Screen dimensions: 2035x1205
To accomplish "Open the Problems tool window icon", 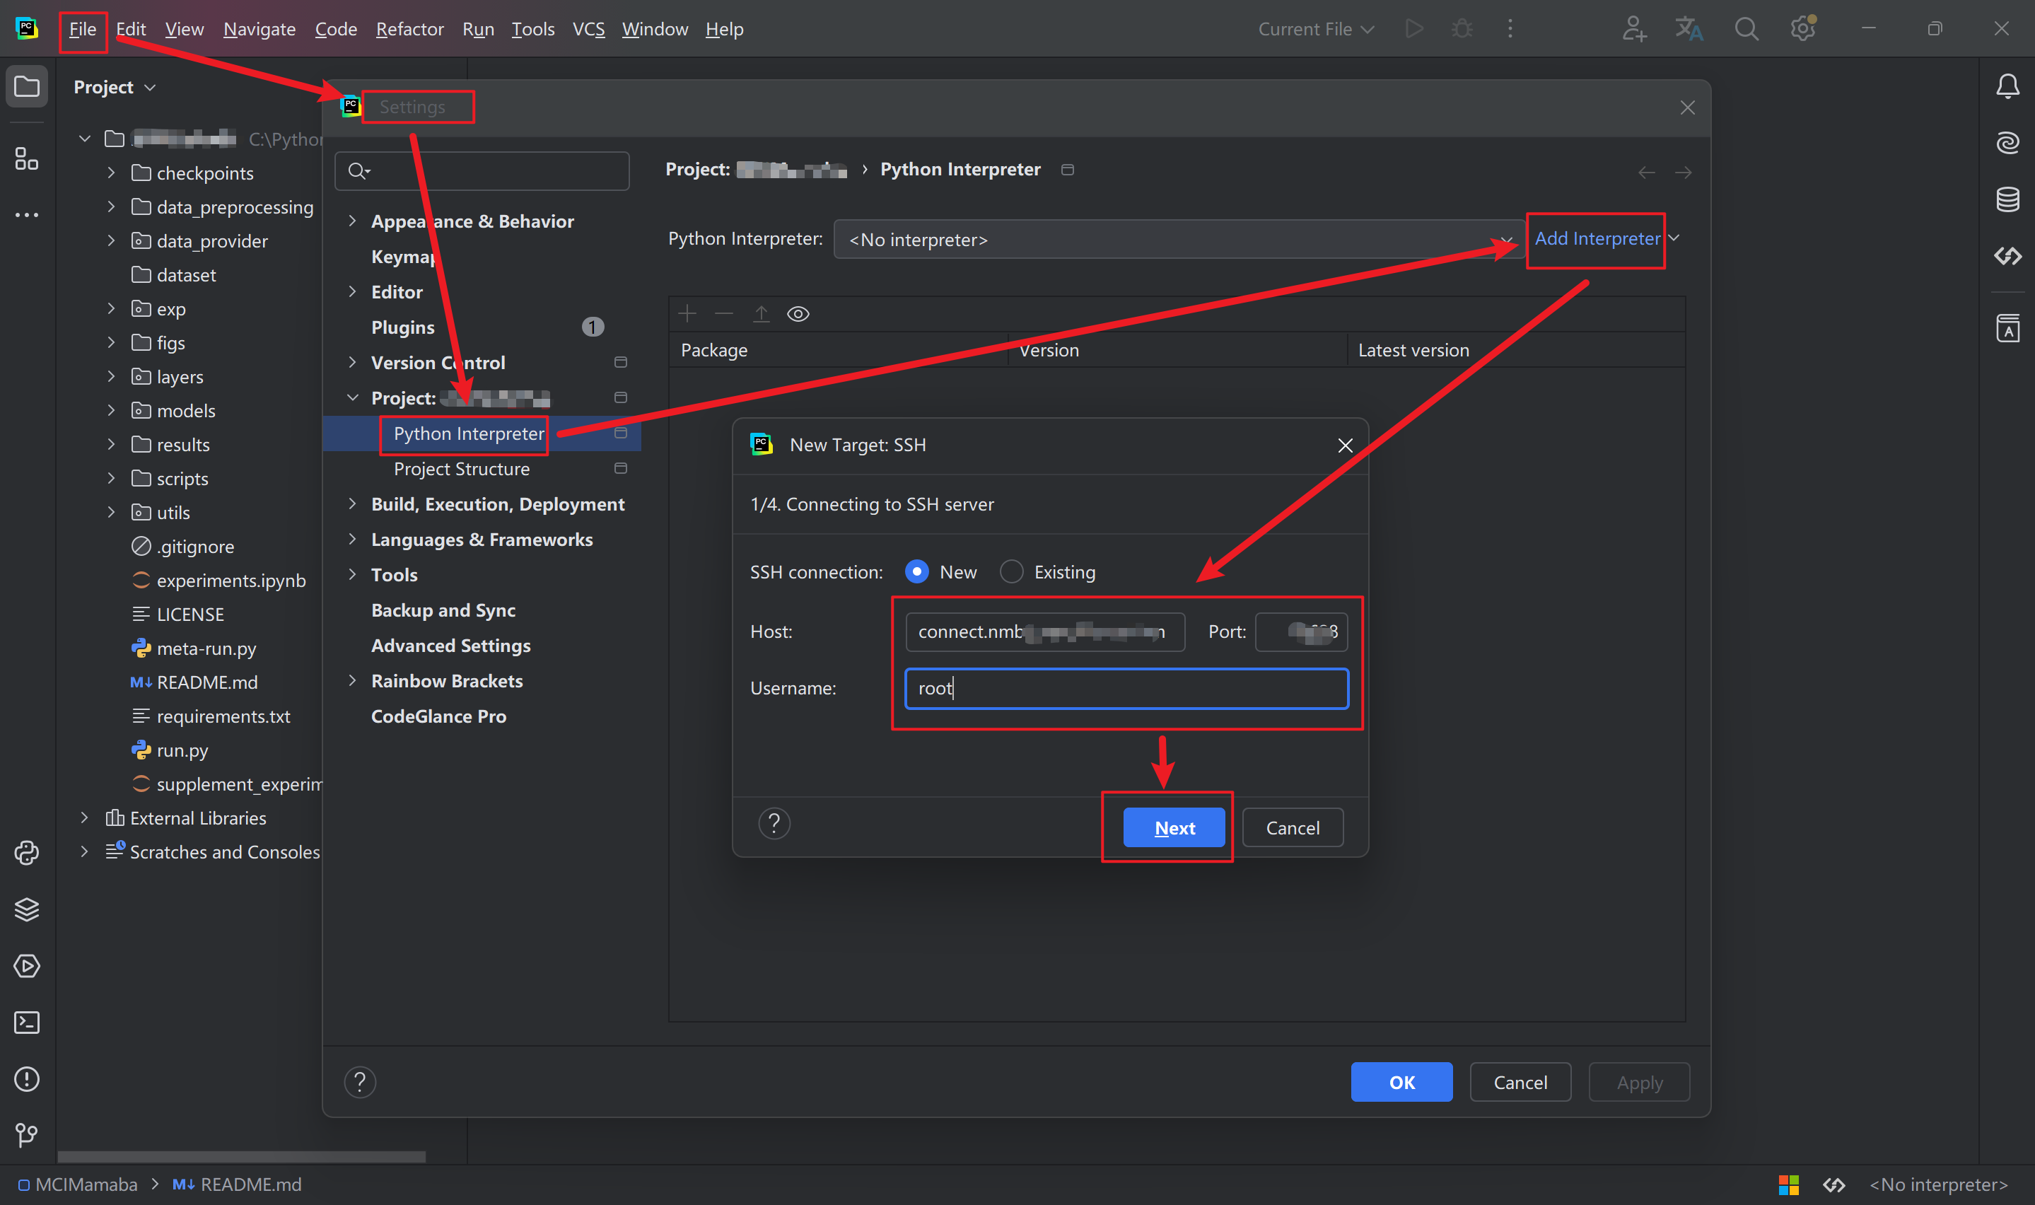I will tap(27, 1079).
